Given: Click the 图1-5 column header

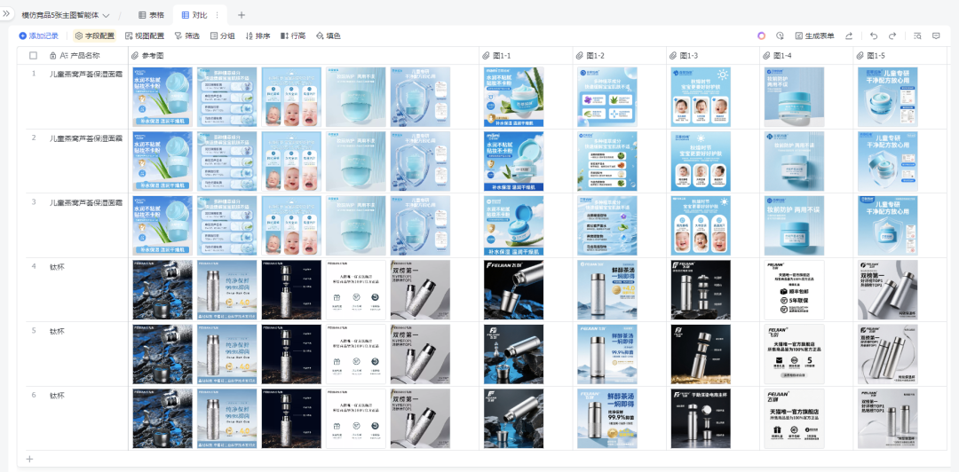Looking at the screenshot, I should [900, 56].
